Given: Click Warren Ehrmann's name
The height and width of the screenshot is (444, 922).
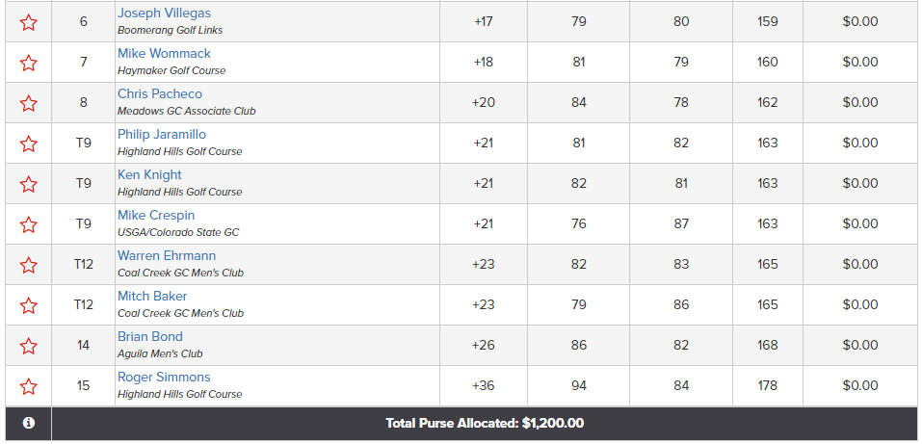Looking at the screenshot, I should click(167, 256).
